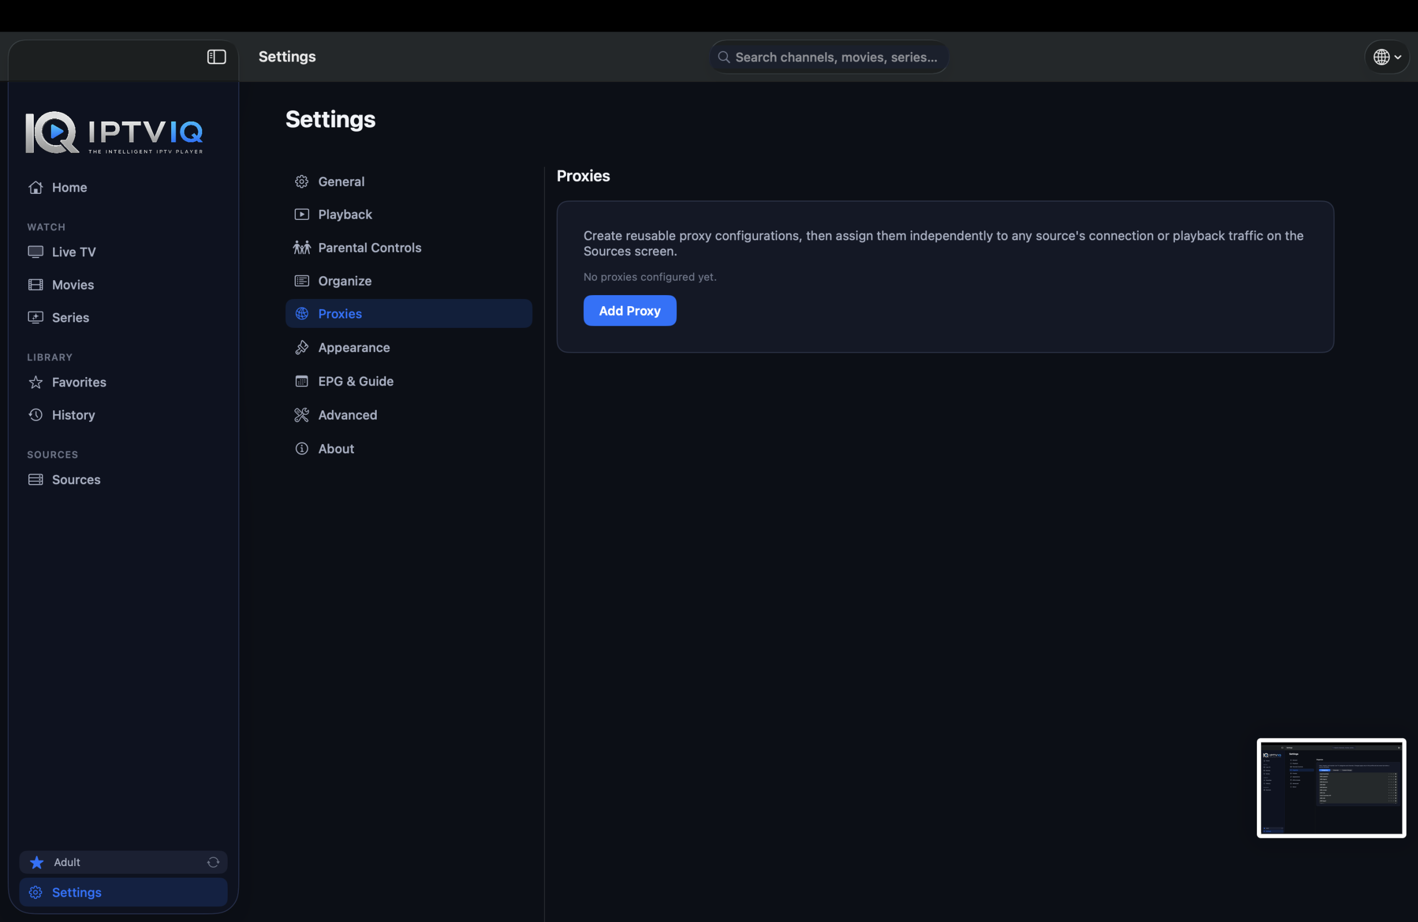Open the Movies section

pos(124,285)
